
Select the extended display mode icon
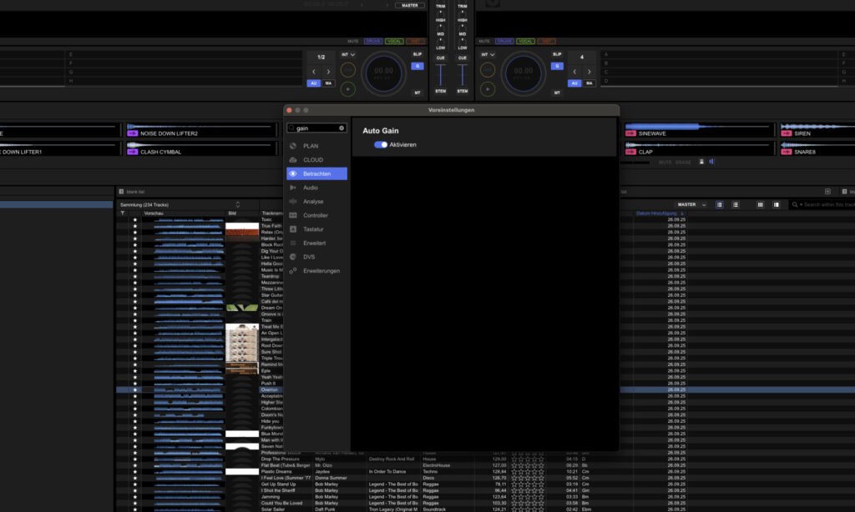[777, 204]
